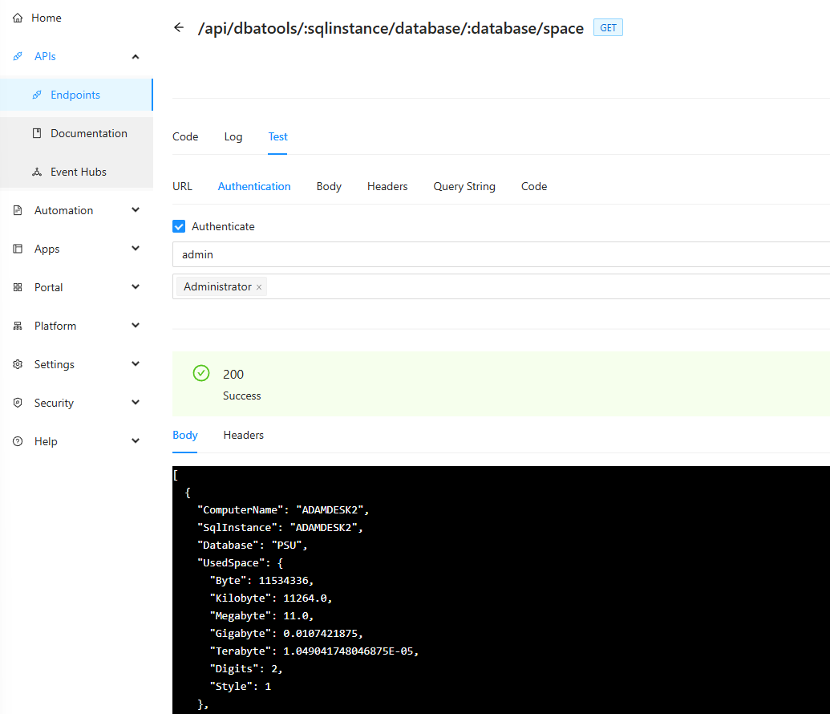830x714 pixels.
Task: Expand the Help menu chevron
Action: (x=136, y=441)
